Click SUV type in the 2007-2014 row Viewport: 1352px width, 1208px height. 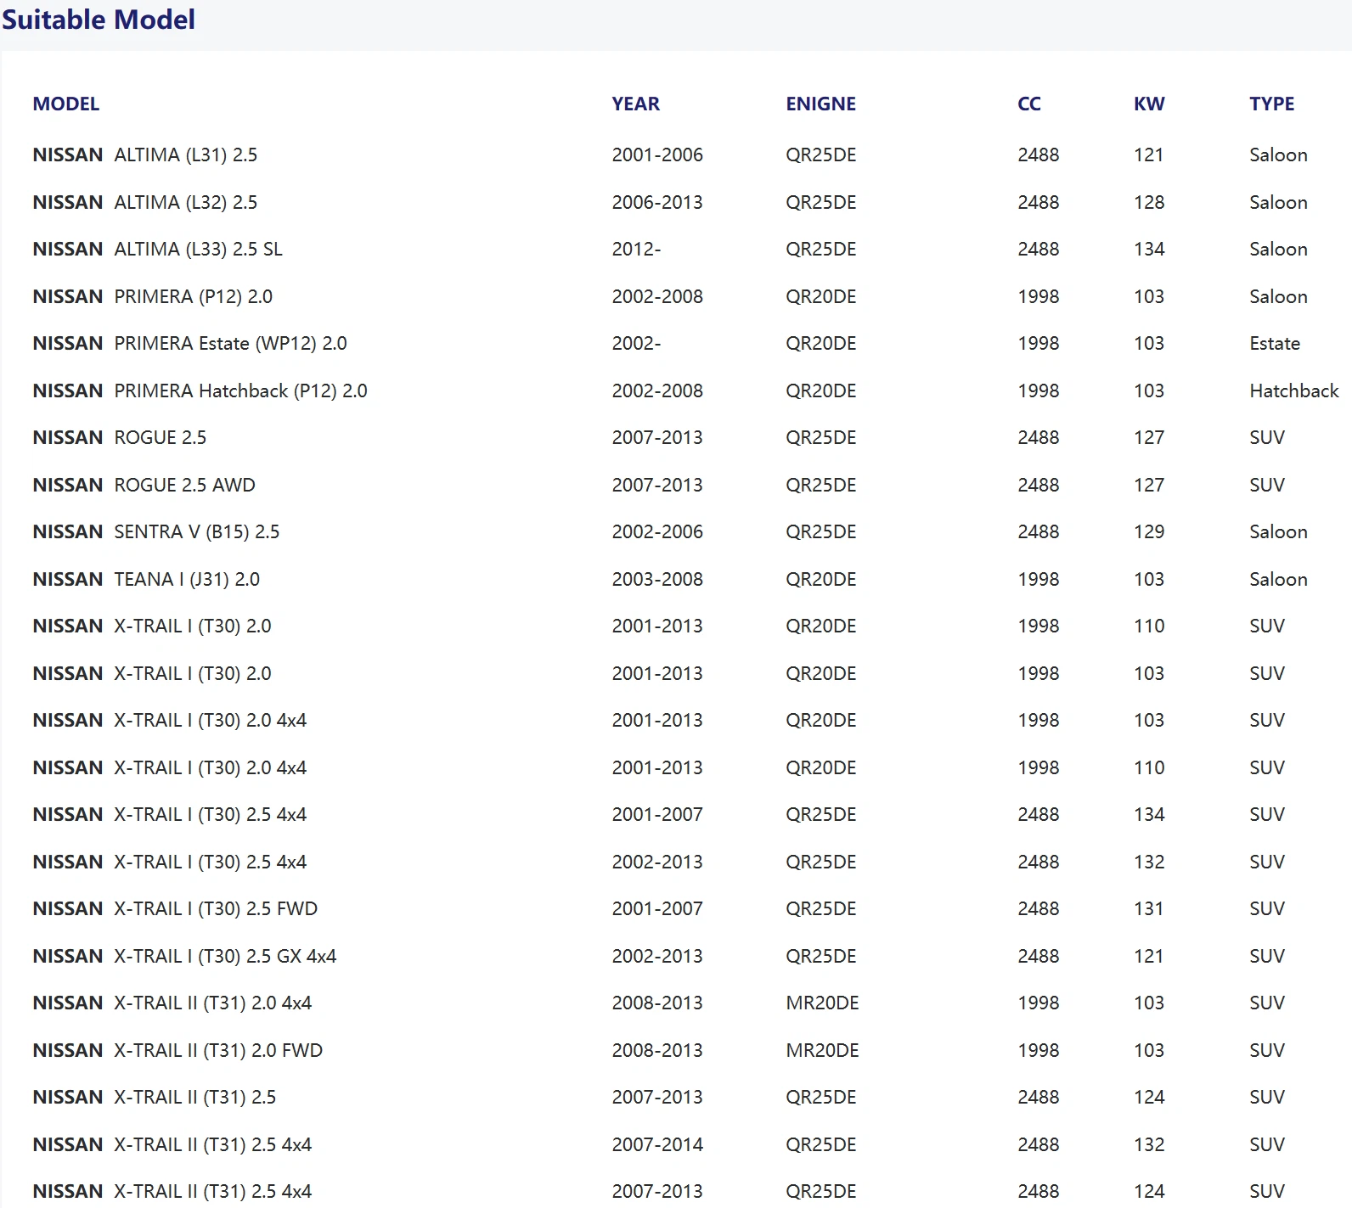pos(1267,1144)
